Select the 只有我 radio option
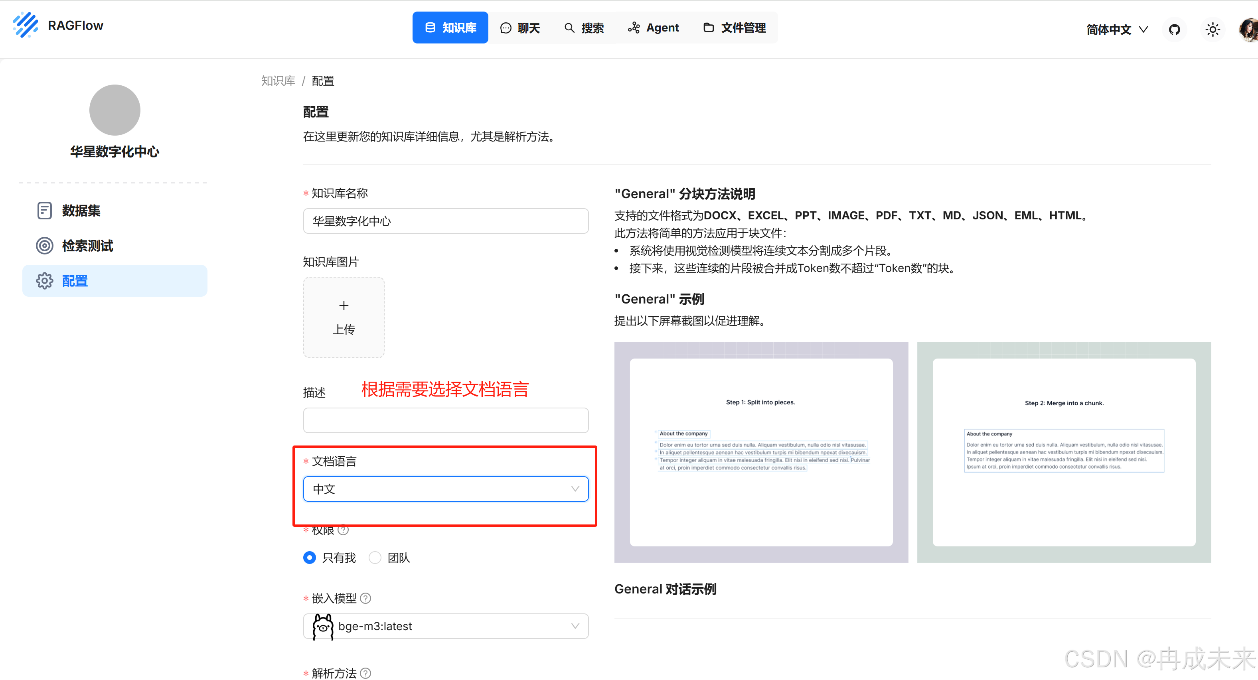1258x680 pixels. (x=310, y=558)
